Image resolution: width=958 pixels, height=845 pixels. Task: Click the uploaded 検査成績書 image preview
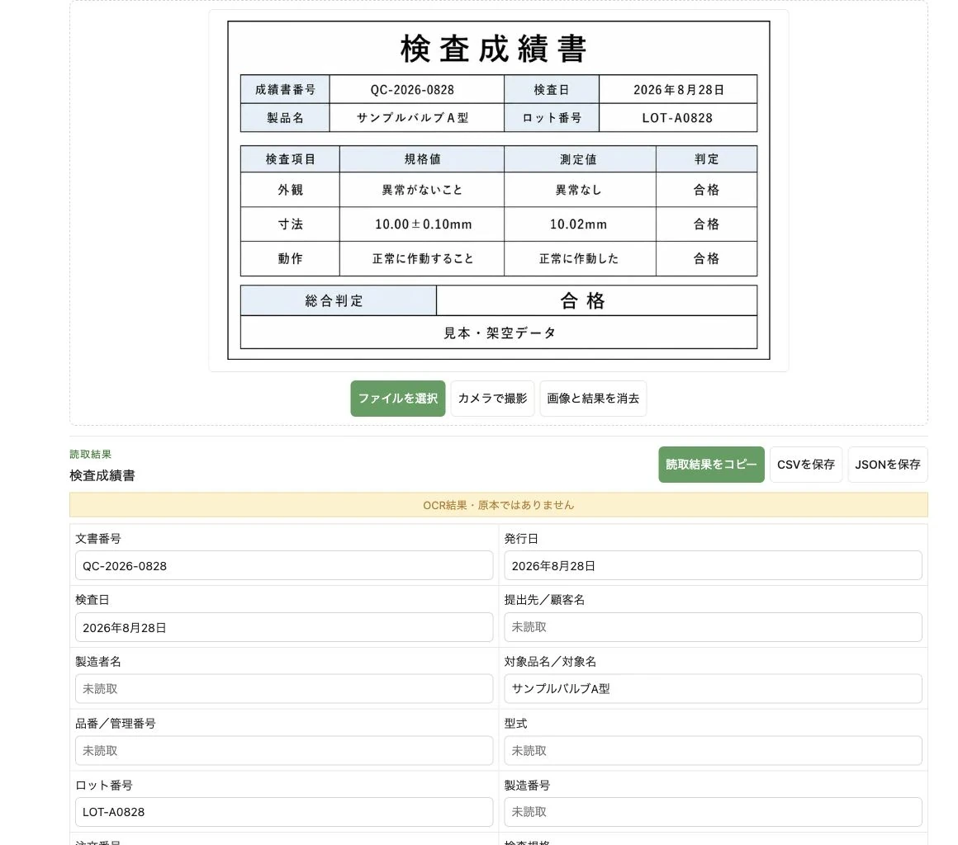pos(499,191)
